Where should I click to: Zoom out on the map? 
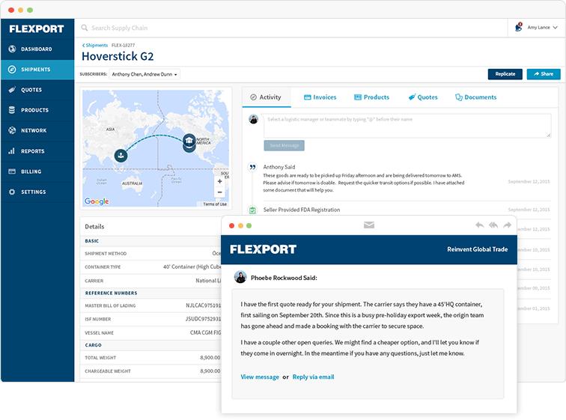click(219, 192)
